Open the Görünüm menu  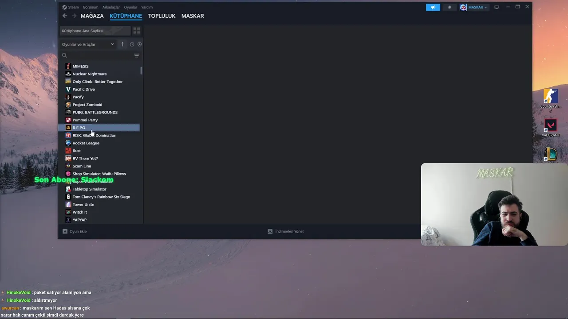point(91,7)
